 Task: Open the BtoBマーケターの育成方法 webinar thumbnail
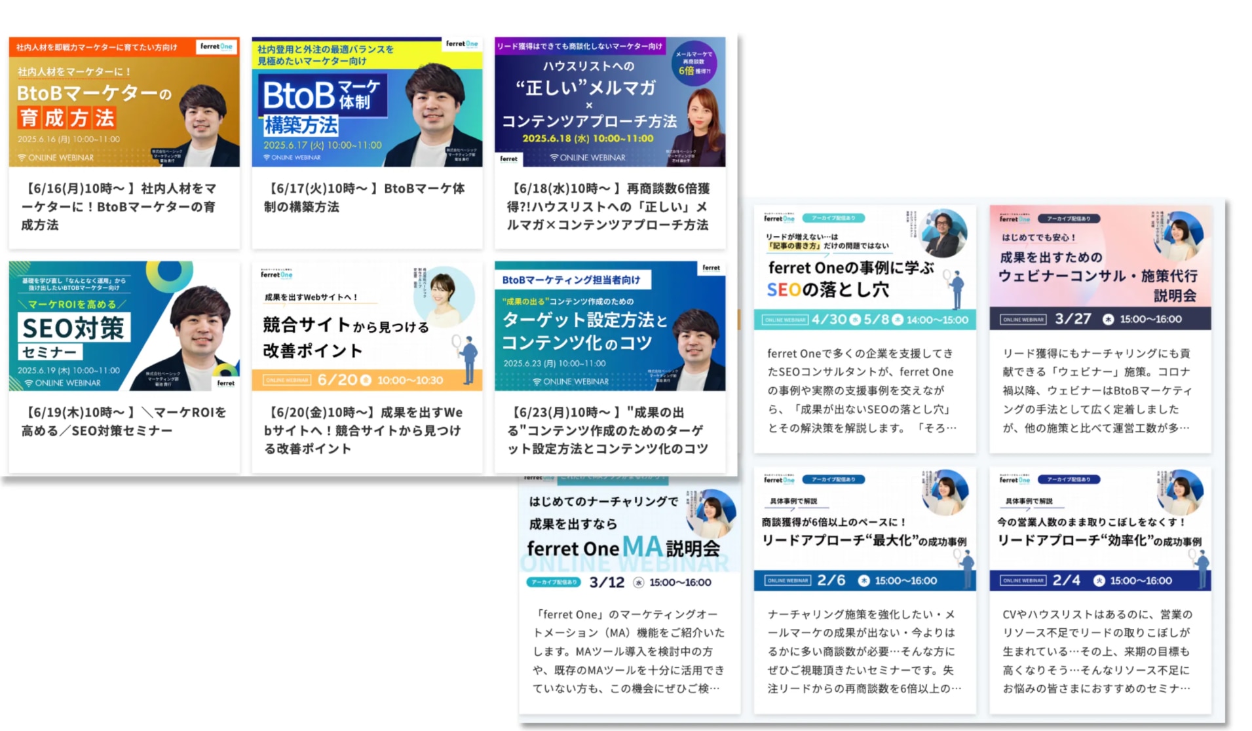click(124, 102)
